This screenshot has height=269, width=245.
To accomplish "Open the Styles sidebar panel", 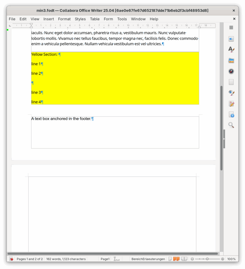I will 231,49.
